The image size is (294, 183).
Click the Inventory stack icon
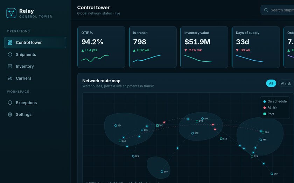10,66
